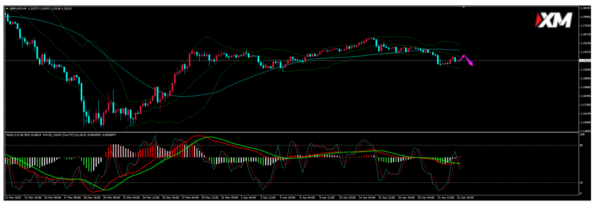Click the divider between chart and indicator window

[x=291, y=132]
